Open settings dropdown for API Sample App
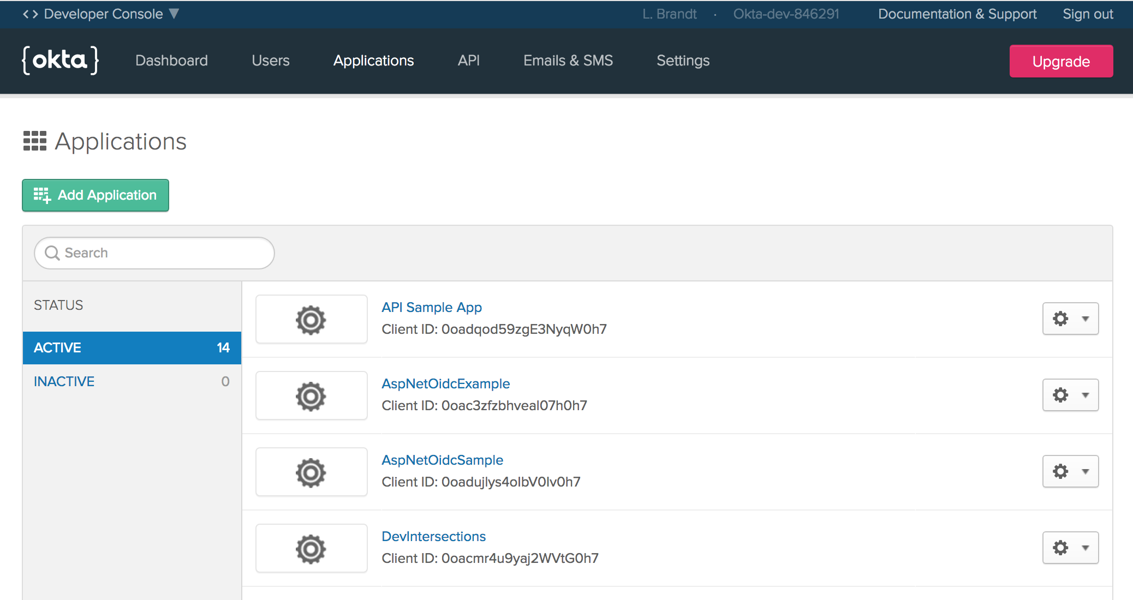 (1070, 319)
